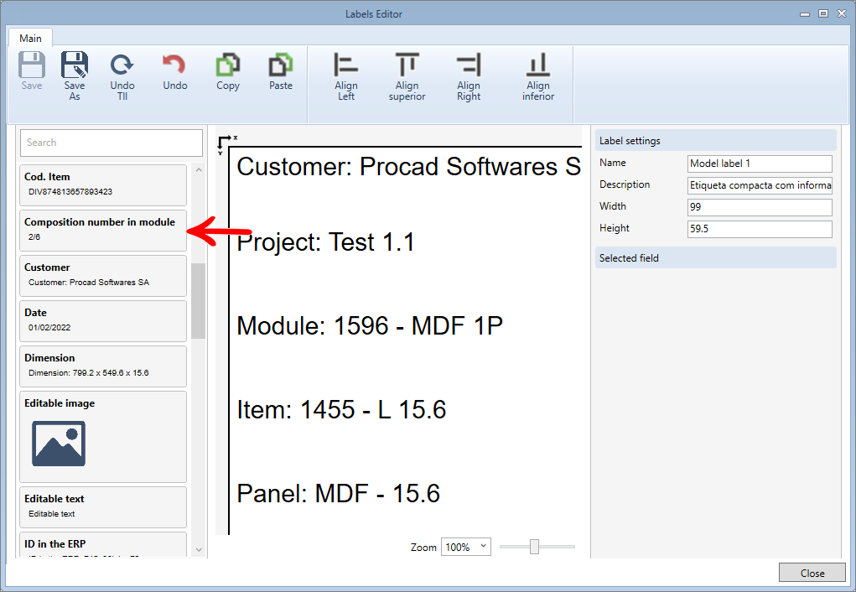
Task: Click the Search field box
Action: click(x=112, y=143)
